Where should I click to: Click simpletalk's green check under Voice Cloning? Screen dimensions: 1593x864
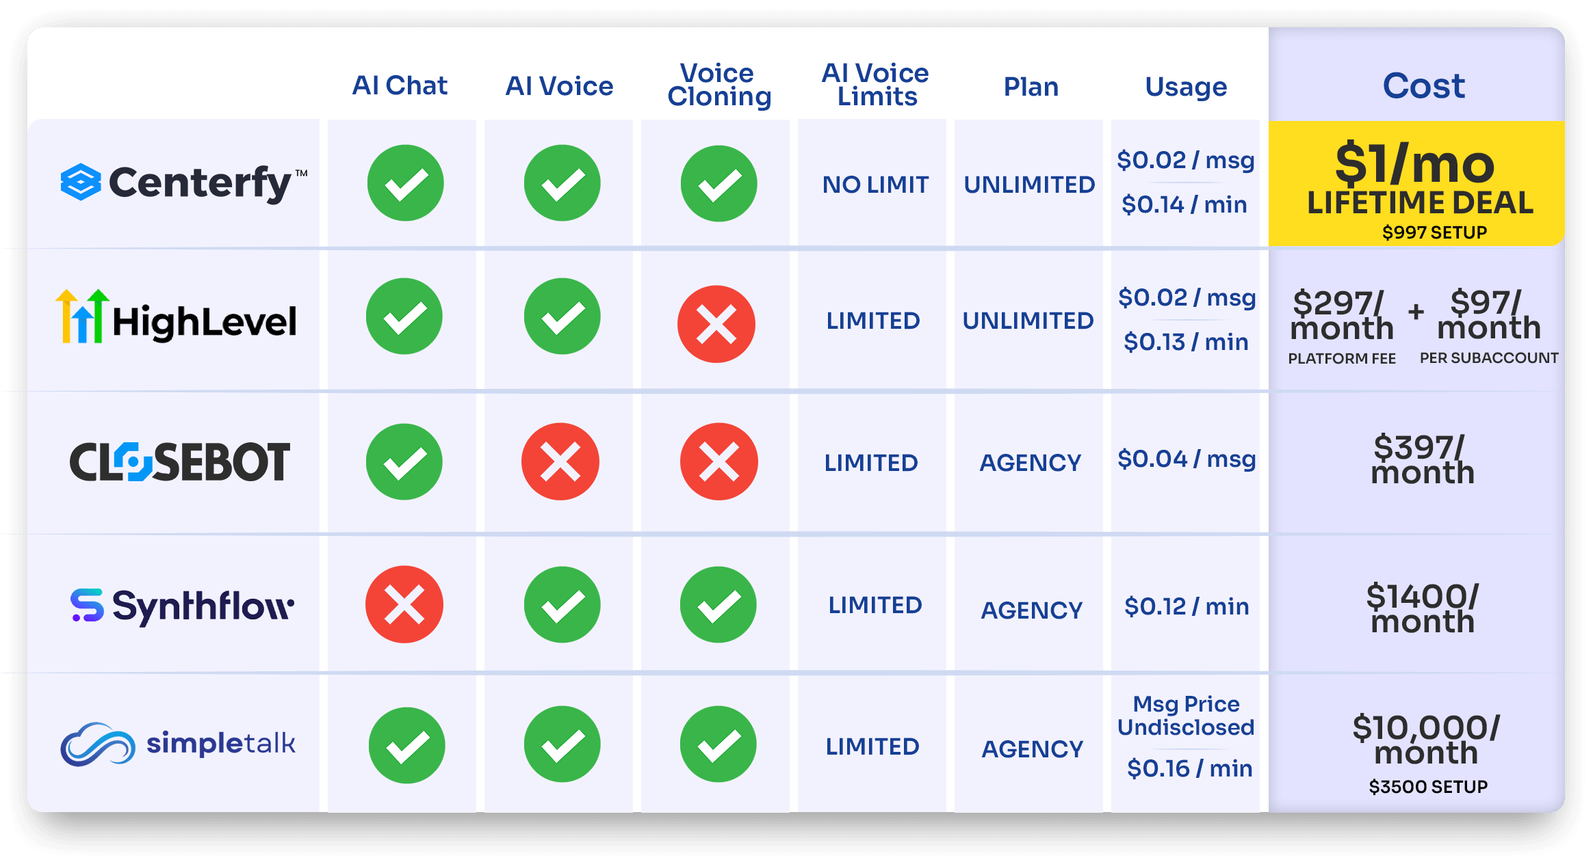coord(718,745)
